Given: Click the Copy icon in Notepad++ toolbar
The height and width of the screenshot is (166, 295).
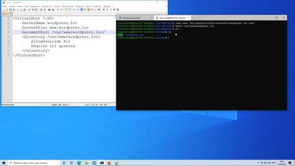Looking at the screenshot, I should (33, 10).
